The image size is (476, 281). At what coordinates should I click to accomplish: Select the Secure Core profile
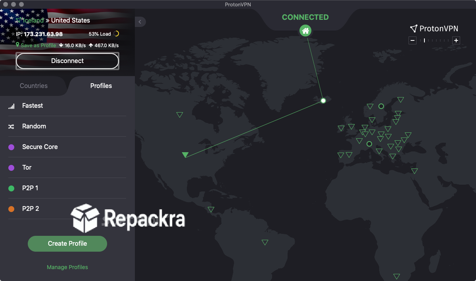67,147
